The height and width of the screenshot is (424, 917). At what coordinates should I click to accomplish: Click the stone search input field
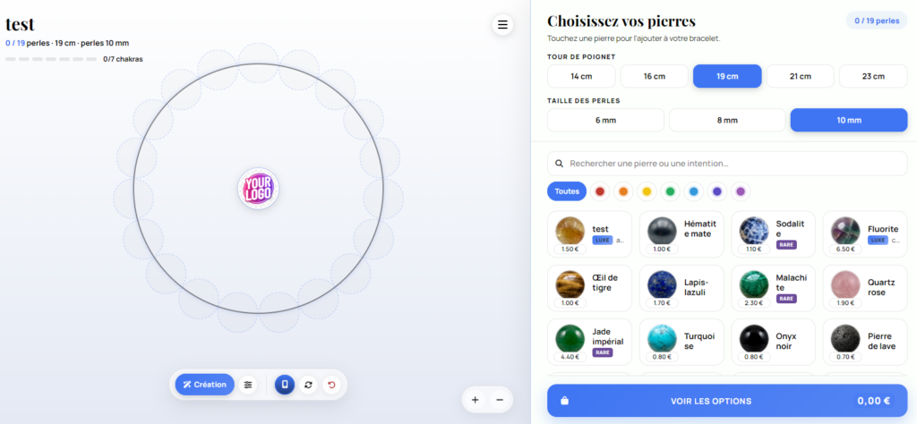coord(727,164)
